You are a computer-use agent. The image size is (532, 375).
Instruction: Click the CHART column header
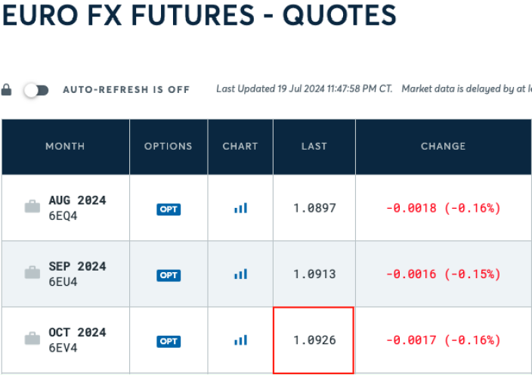(x=240, y=146)
